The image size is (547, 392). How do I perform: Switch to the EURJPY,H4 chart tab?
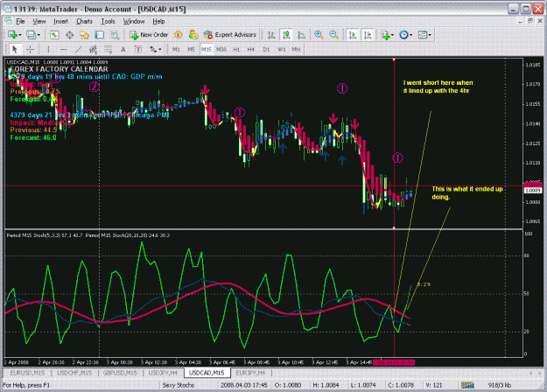click(250, 373)
